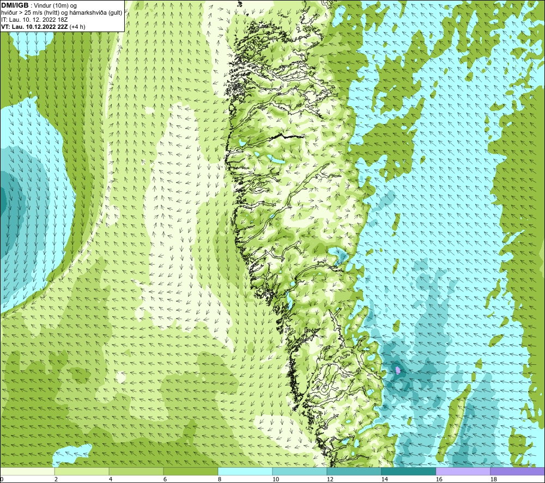The height and width of the screenshot is (483, 545).
Task: Click the legend scale number "2"
Action: (x=56, y=479)
